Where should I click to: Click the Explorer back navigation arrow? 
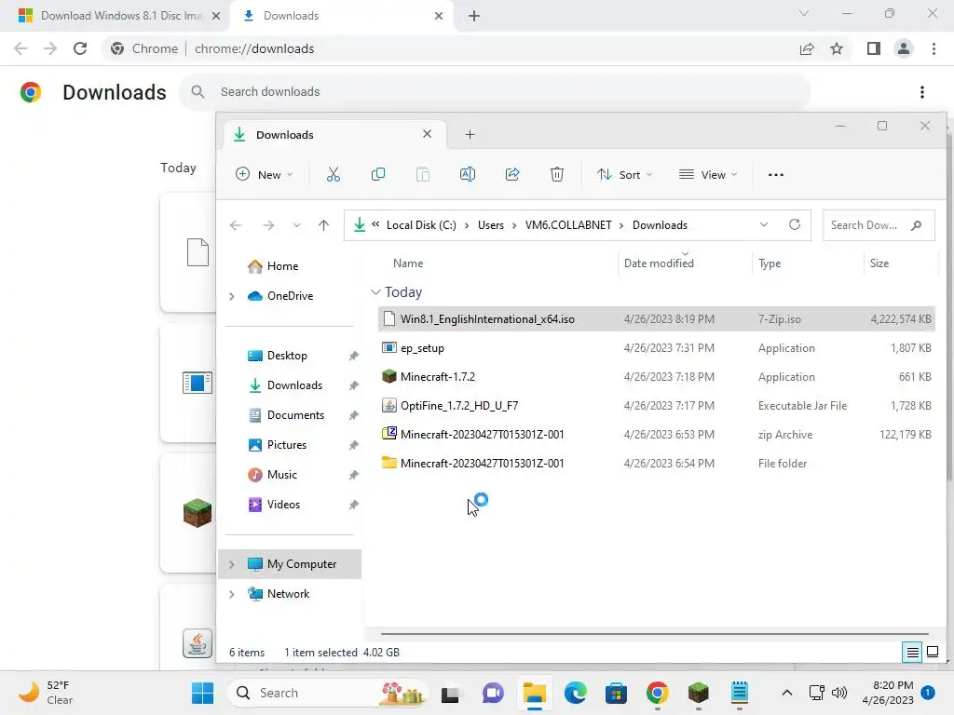pos(236,225)
